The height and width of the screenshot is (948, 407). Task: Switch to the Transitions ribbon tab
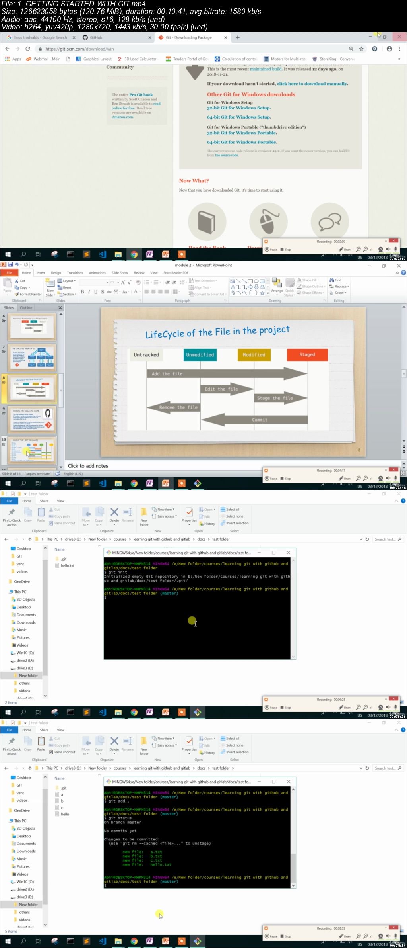click(x=75, y=273)
